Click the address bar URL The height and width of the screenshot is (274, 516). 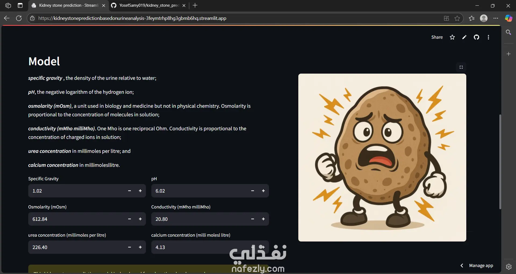(x=132, y=18)
